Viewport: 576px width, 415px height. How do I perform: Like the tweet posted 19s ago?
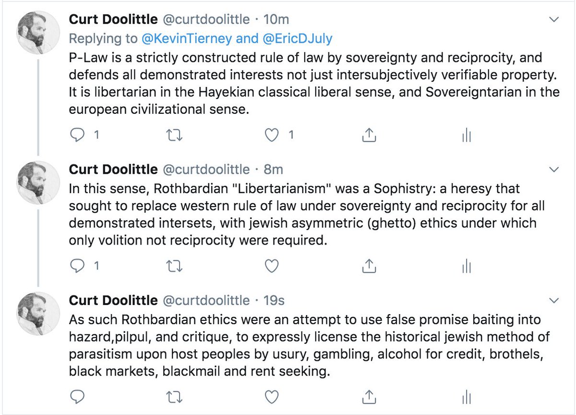pos(272,397)
